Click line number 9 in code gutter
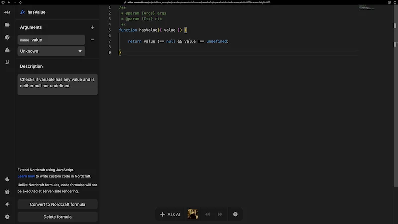The width and height of the screenshot is (398, 224). [110, 53]
